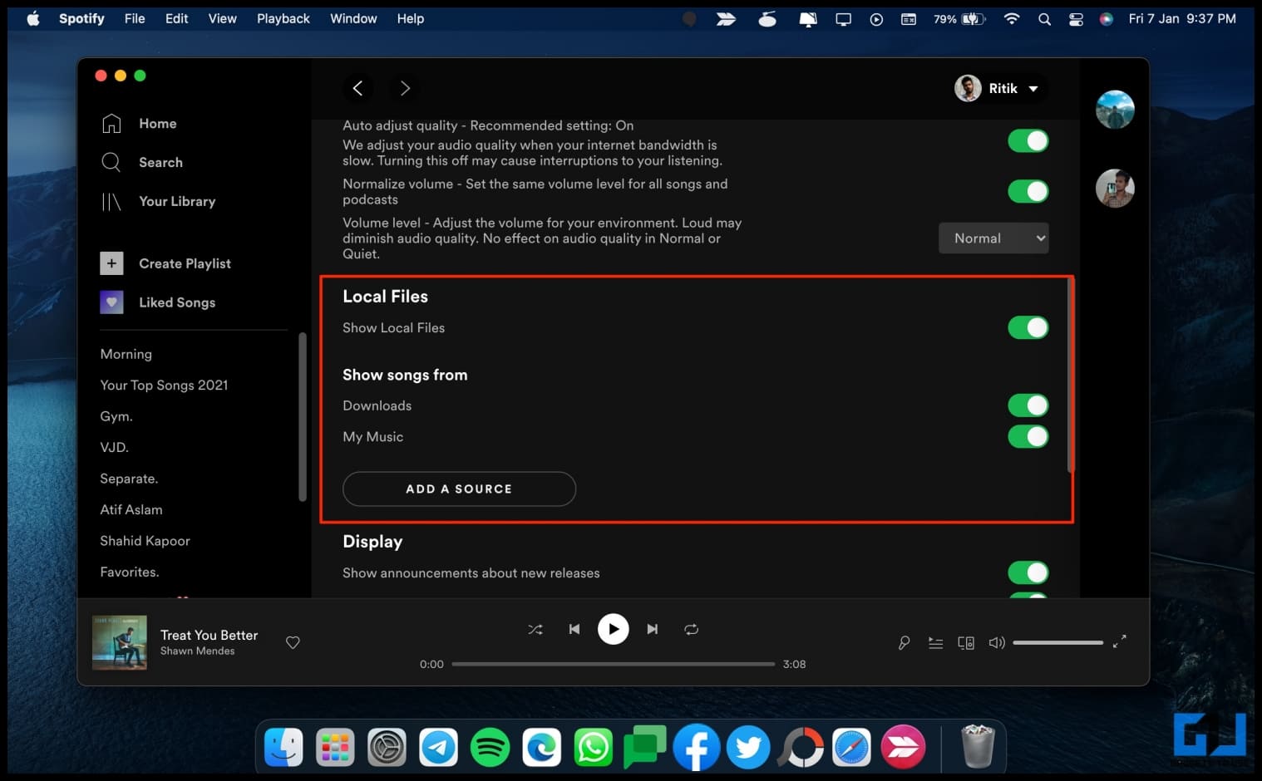Create a new playlist
1262x781 pixels.
(185, 263)
